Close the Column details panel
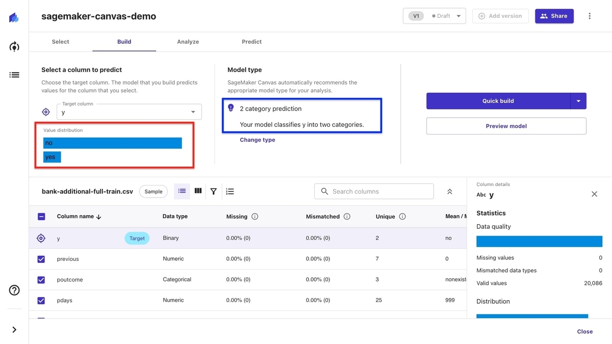 pyautogui.click(x=594, y=194)
